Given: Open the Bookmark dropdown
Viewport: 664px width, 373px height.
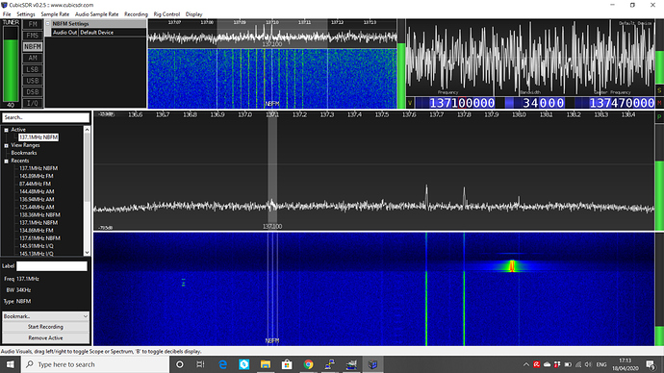Looking at the screenshot, I should point(46,316).
